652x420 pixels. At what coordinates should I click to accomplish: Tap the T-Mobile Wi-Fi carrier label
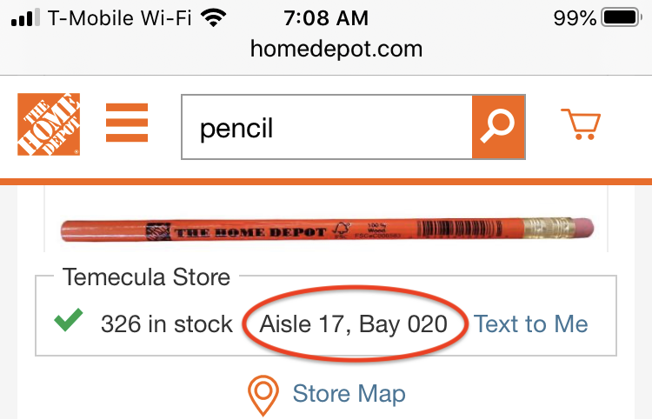[x=120, y=18]
